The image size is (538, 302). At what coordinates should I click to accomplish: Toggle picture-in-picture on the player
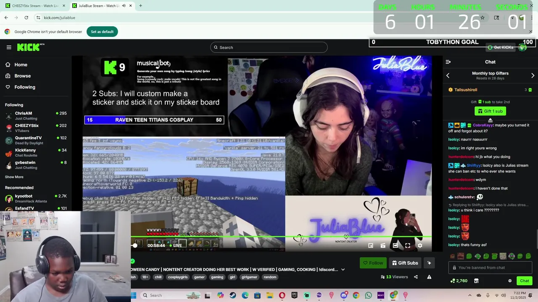pyautogui.click(x=371, y=245)
